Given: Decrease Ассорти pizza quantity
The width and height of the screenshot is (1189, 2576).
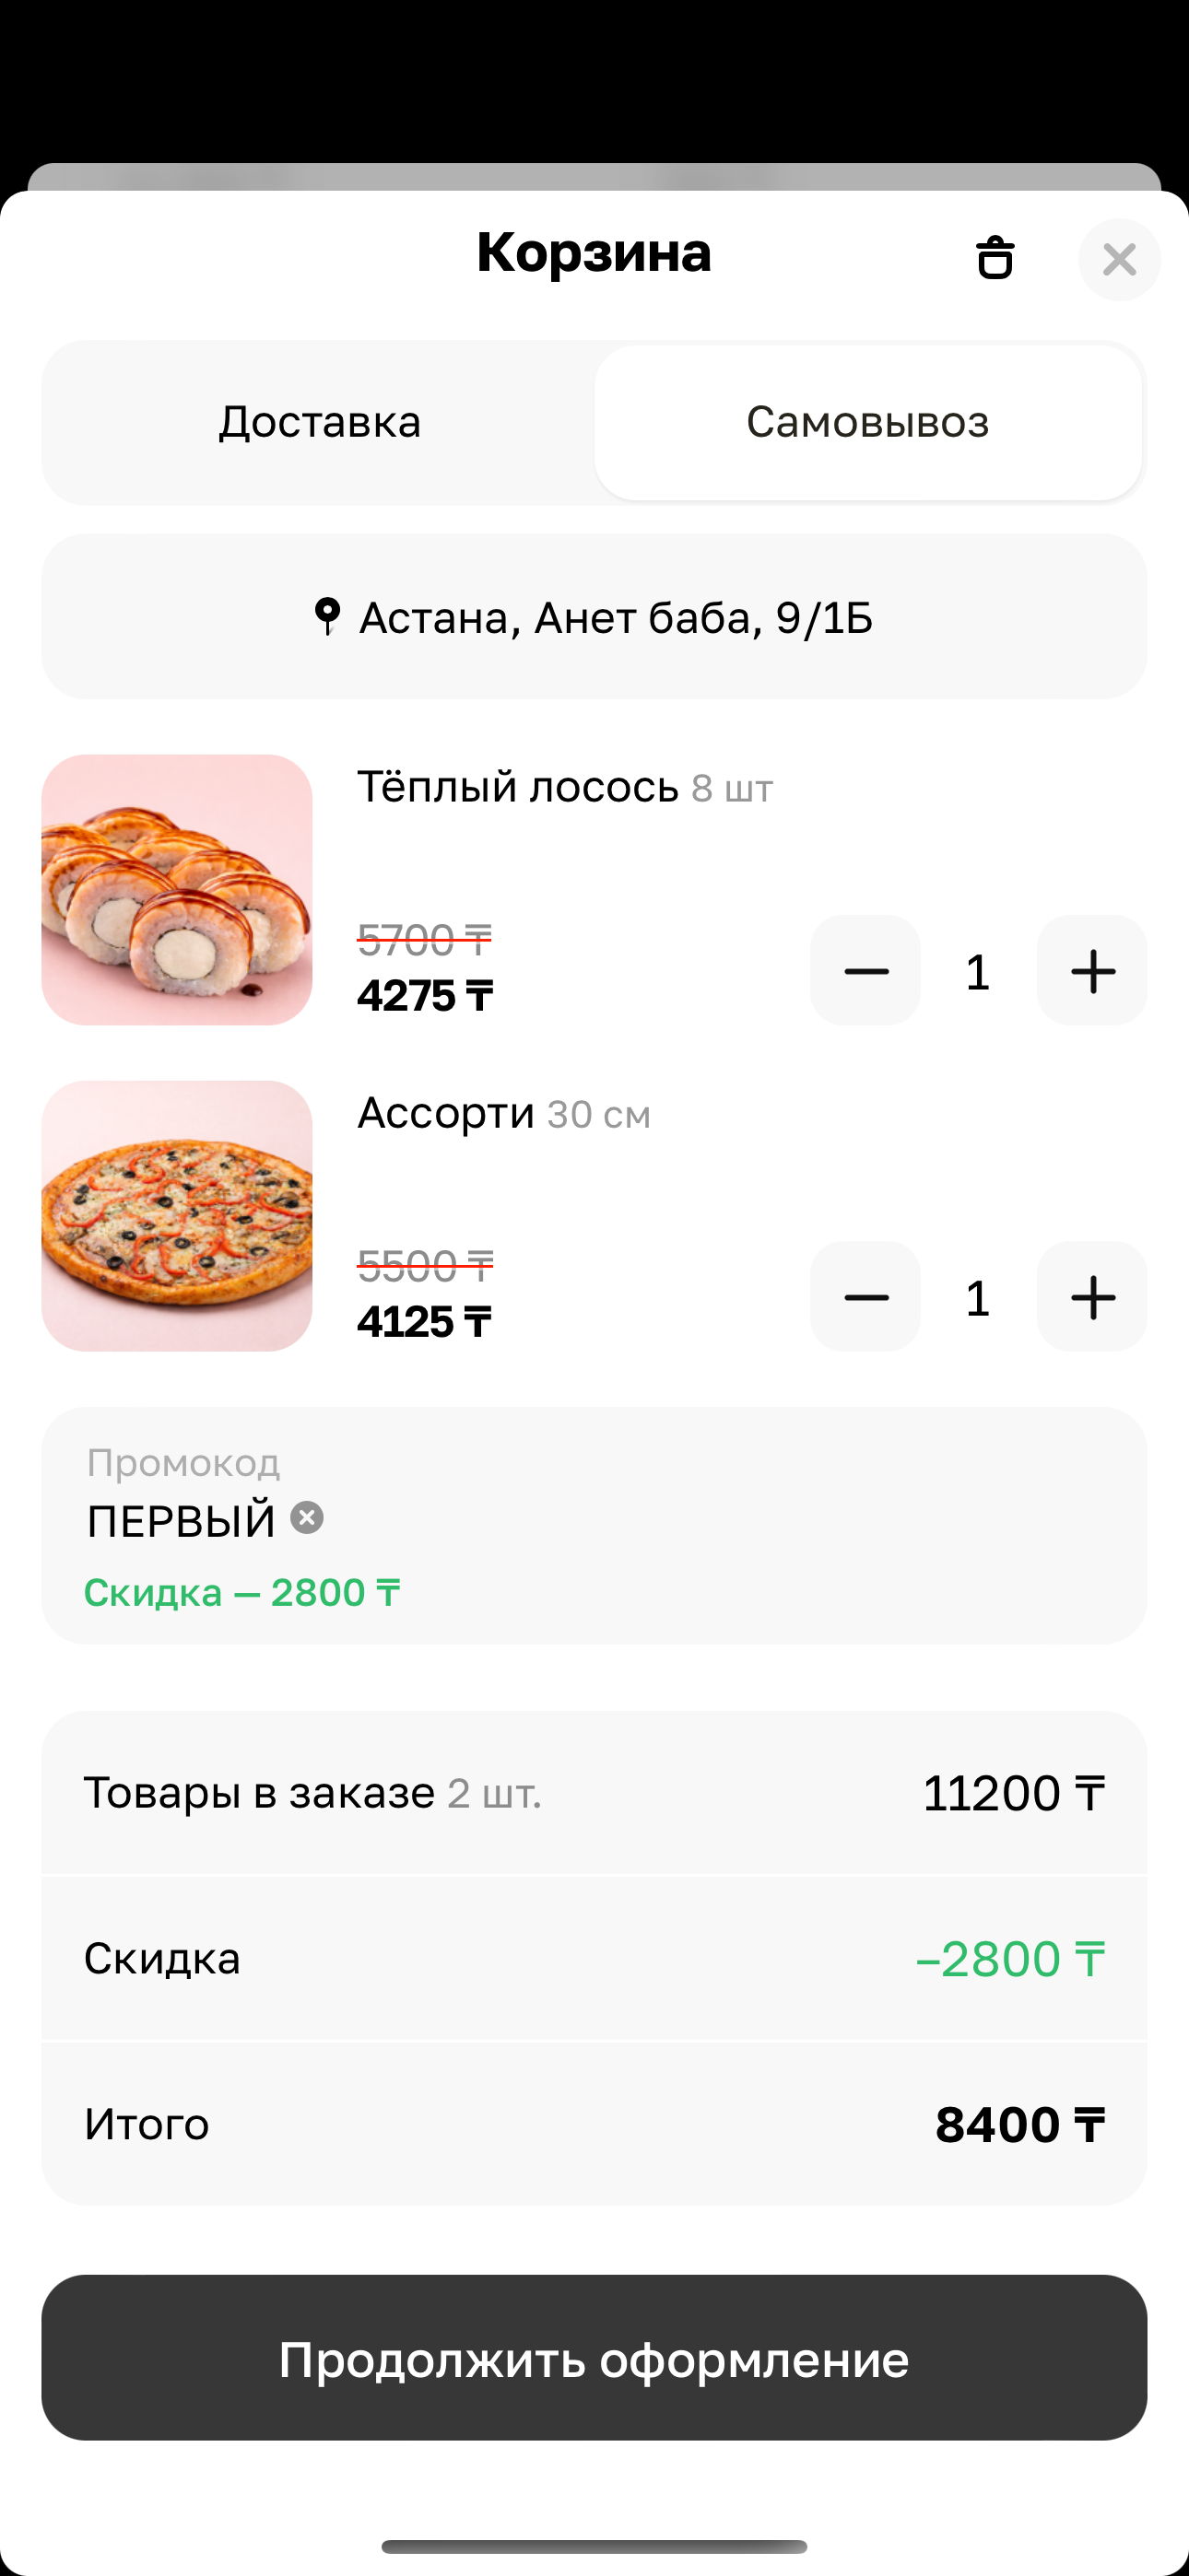Looking at the screenshot, I should [865, 1297].
